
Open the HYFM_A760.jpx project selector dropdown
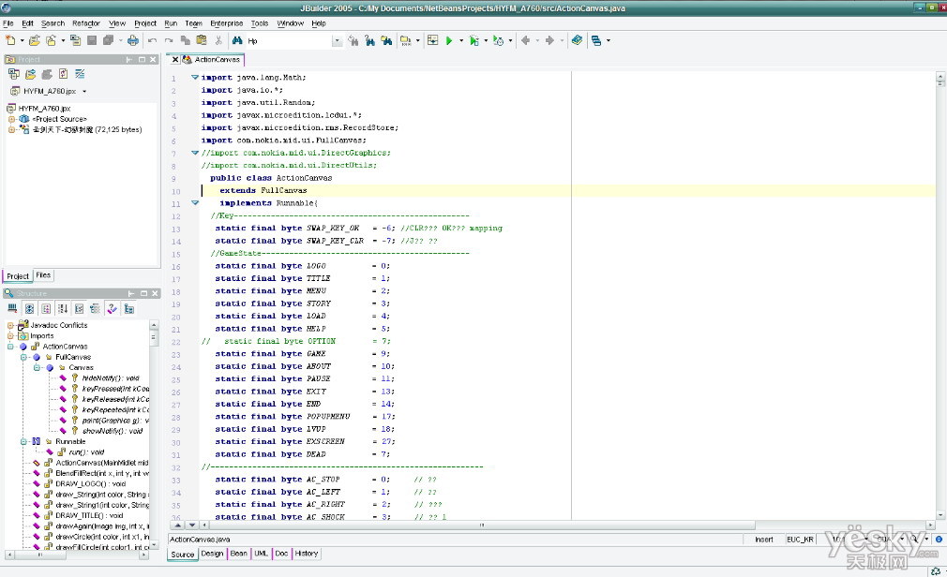pos(84,91)
